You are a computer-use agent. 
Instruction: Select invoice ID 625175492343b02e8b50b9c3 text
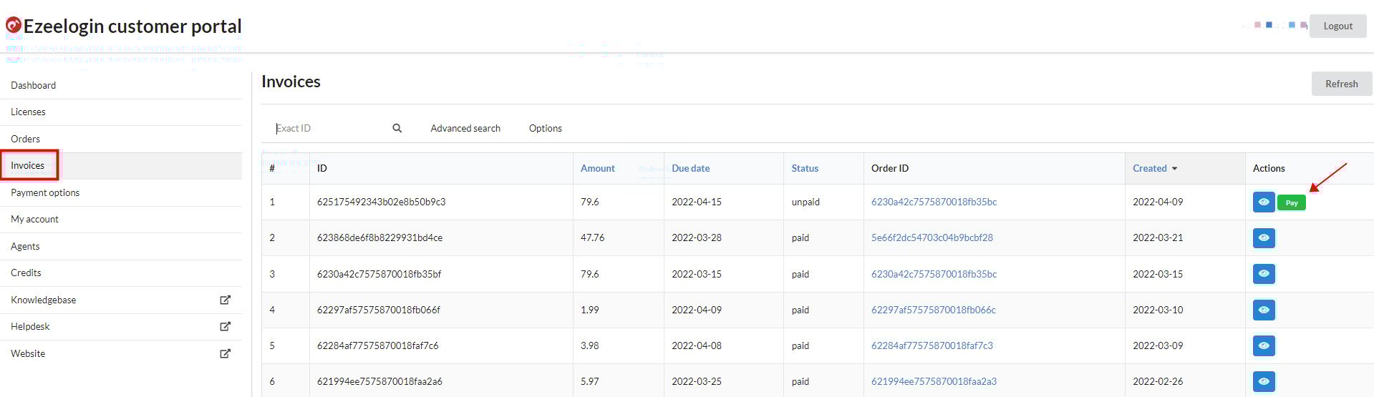(381, 202)
